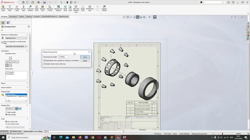This screenshot has width=250, height=140.
Task: Open Drawing View help question icon
Action: click(29, 27)
